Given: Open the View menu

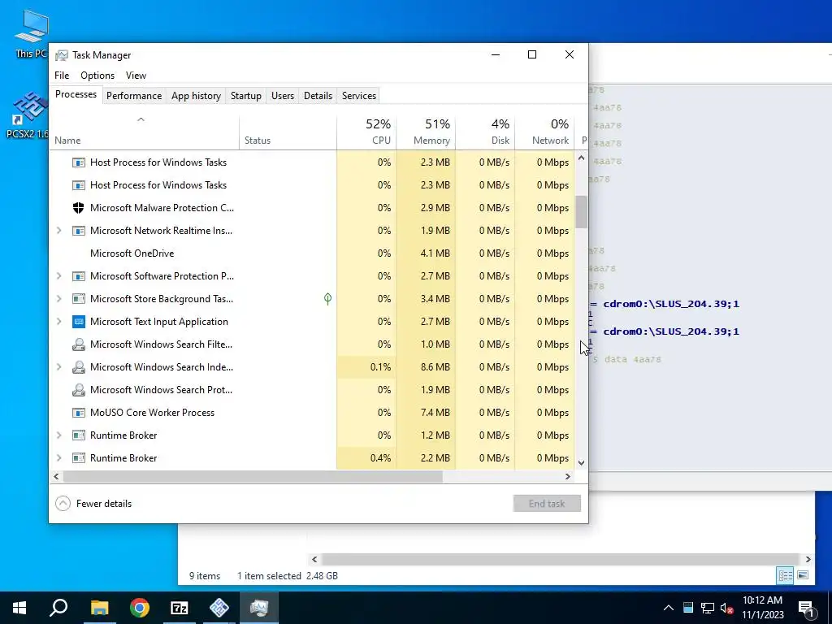Looking at the screenshot, I should click(136, 76).
